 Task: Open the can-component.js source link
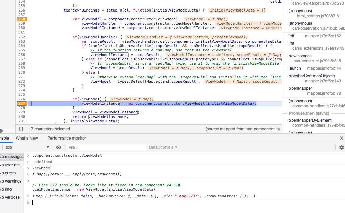coord(262,129)
